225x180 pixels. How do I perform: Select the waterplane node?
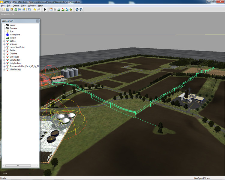(x=15, y=34)
